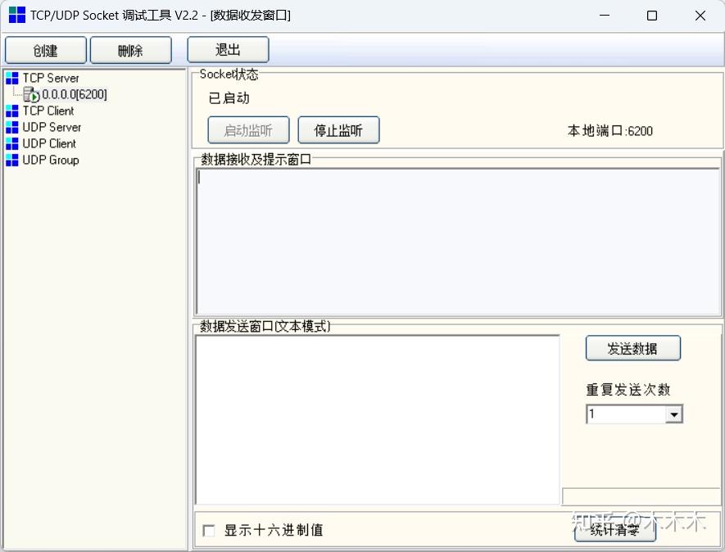Click the application icon in the title bar

(16, 15)
